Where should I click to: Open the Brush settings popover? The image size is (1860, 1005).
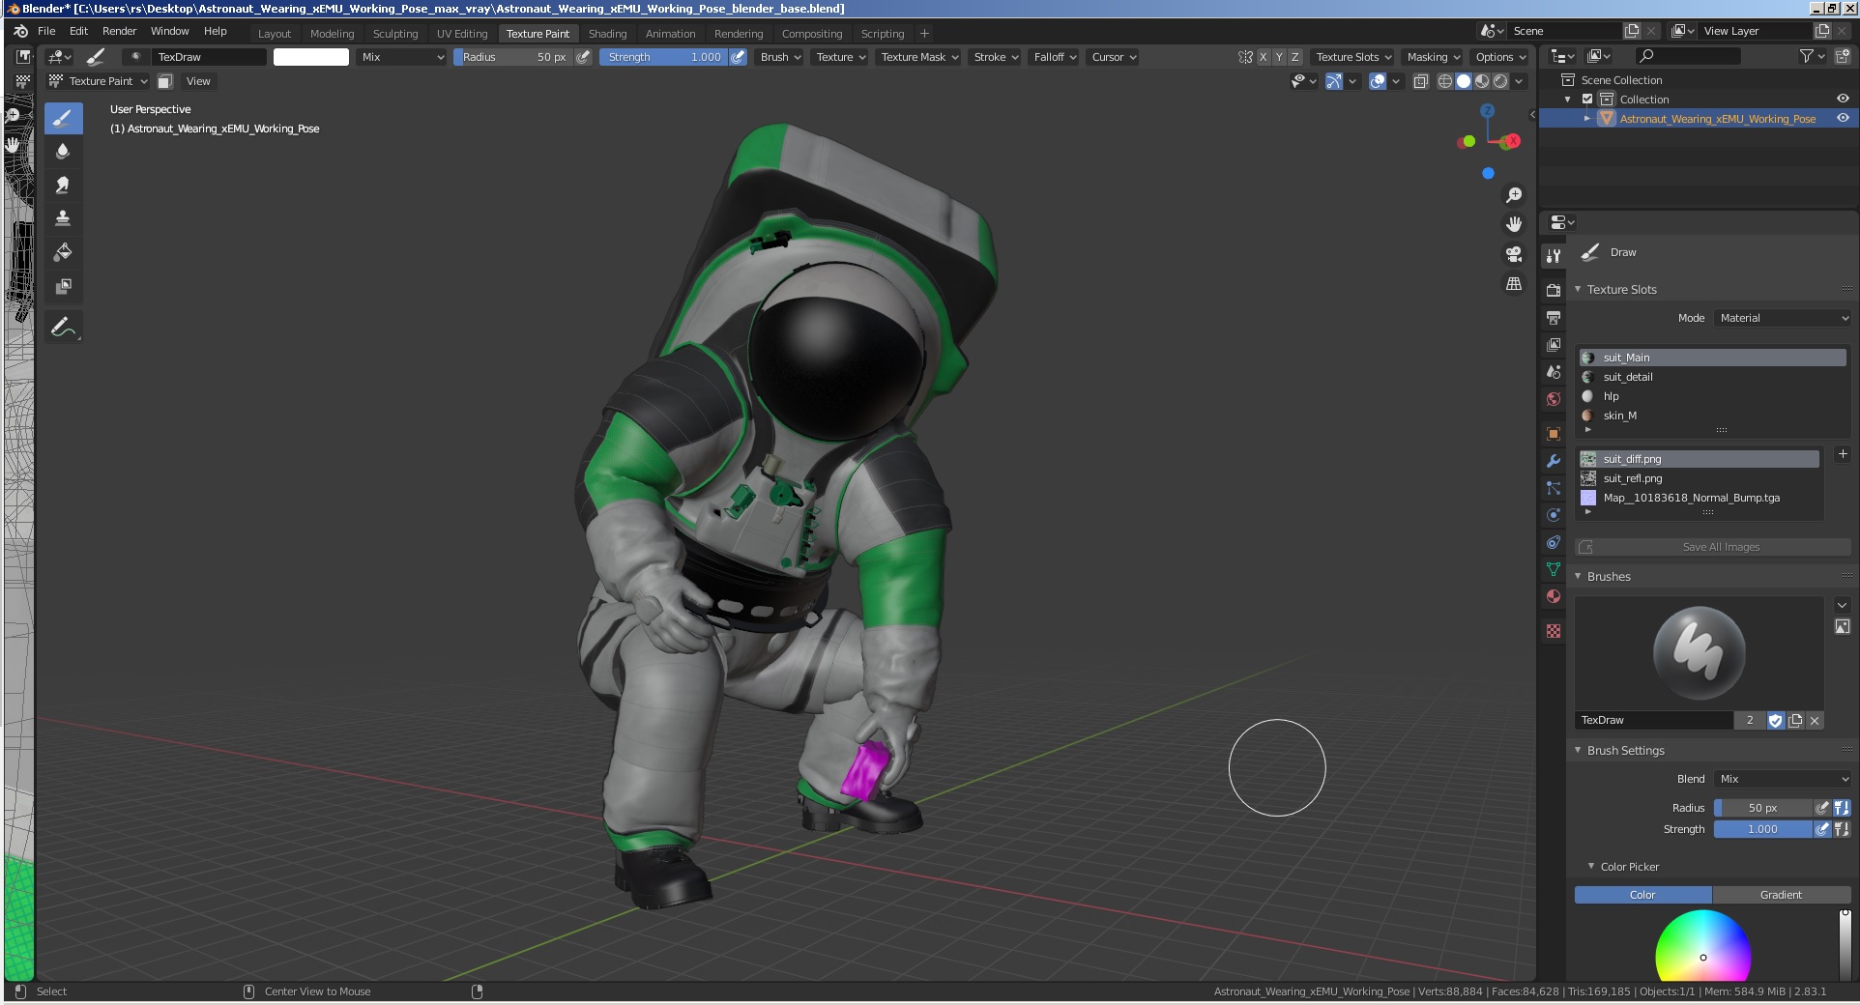[x=780, y=57]
